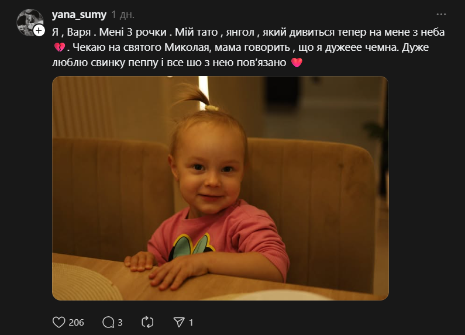Open the three-dot more options menu

coord(441,14)
